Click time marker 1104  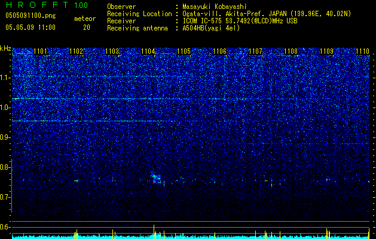[x=148, y=51]
